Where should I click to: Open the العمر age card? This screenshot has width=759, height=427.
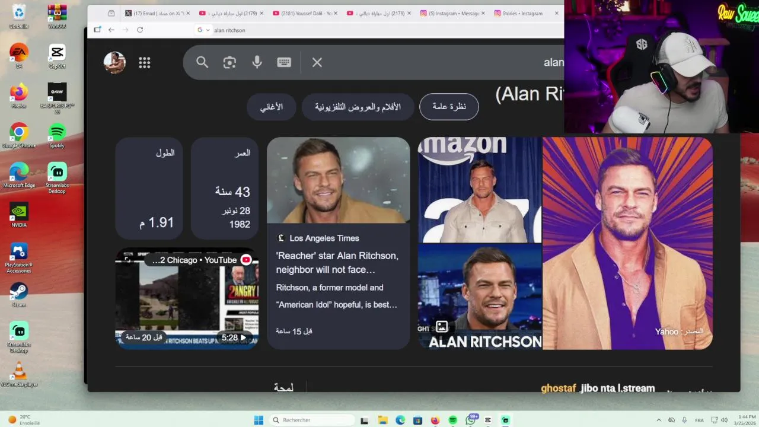point(225,189)
